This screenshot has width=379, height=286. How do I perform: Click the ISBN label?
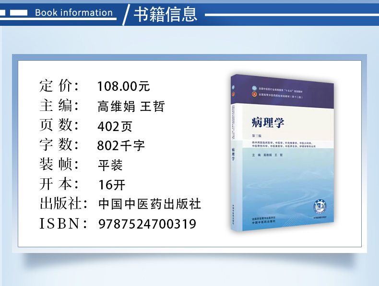point(63,223)
